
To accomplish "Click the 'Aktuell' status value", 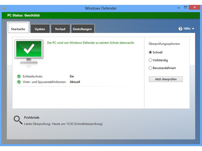I will point(75,82).
